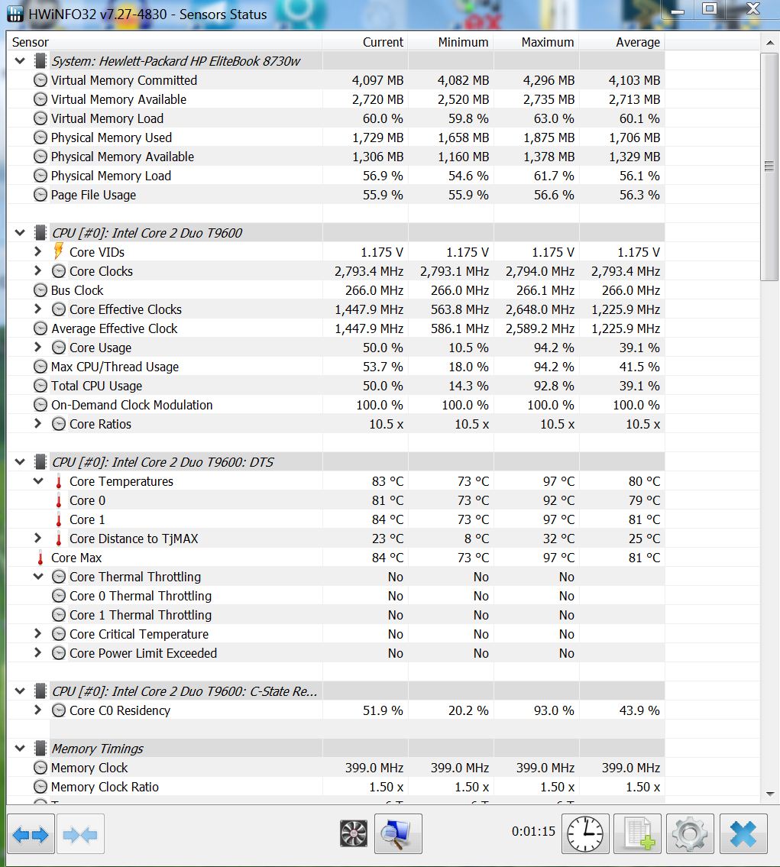Viewport: 780px width, 867px height.
Task: Click thermometer icon next to Core 1
Action: [x=59, y=519]
